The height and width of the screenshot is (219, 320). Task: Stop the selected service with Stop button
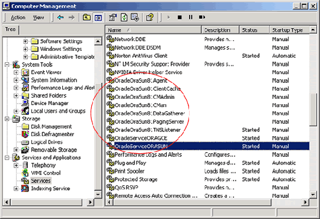pos(180,18)
